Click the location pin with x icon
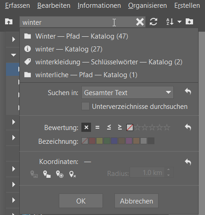Screen dimensions: 205x215 tap(73, 174)
